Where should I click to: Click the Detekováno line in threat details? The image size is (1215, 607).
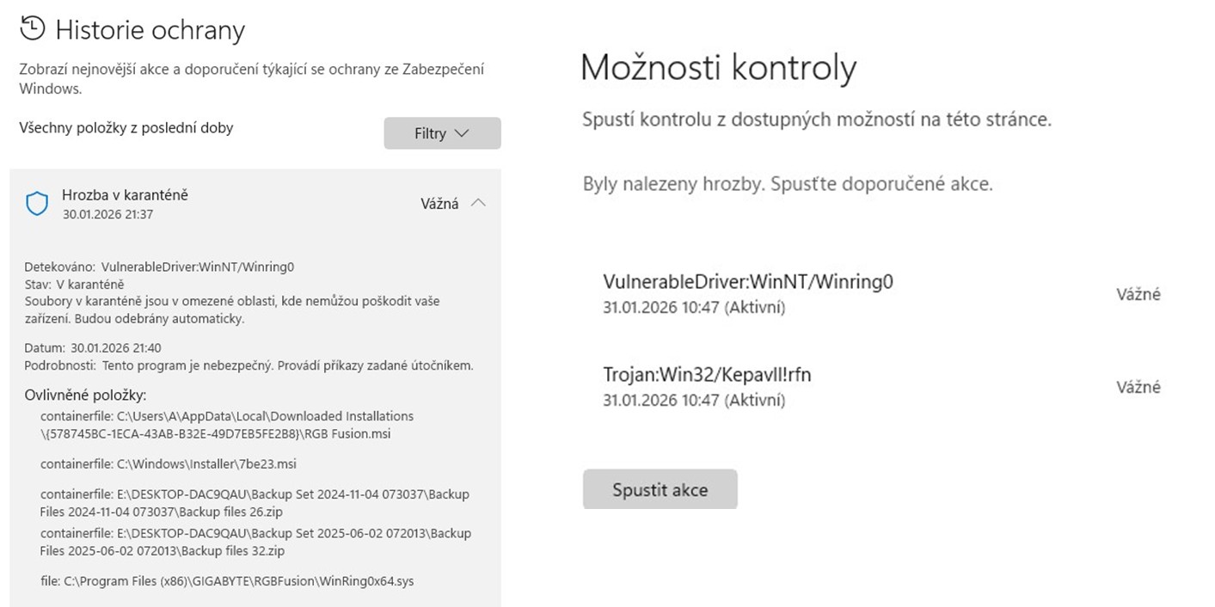(159, 267)
